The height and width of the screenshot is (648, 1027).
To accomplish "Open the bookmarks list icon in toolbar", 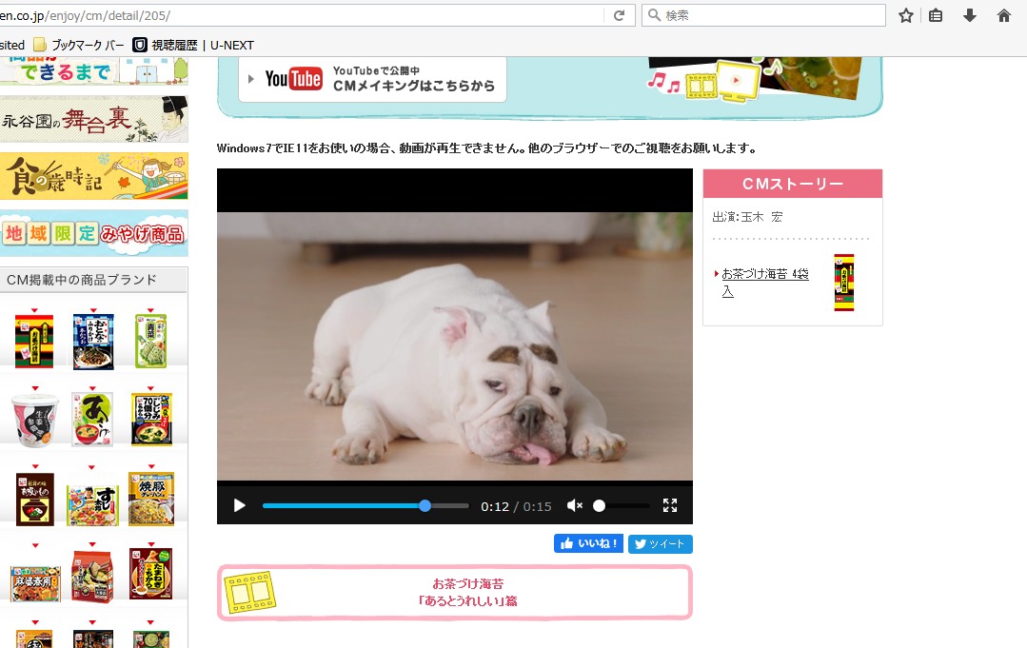I will point(936,15).
